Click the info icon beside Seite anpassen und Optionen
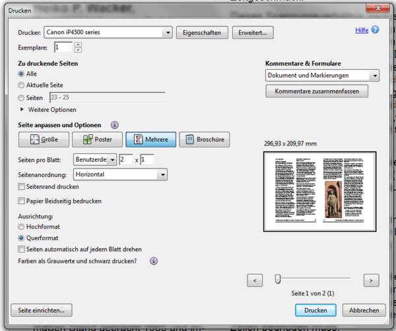The width and height of the screenshot is (396, 331). tap(115, 125)
